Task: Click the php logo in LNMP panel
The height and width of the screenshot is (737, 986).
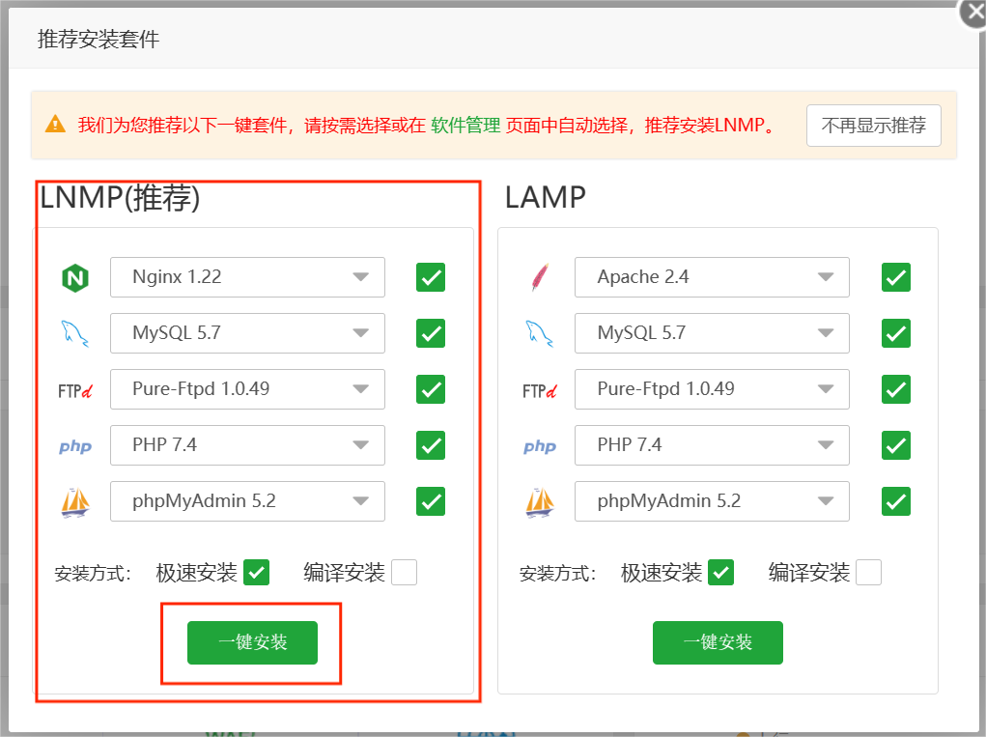Action: point(75,446)
